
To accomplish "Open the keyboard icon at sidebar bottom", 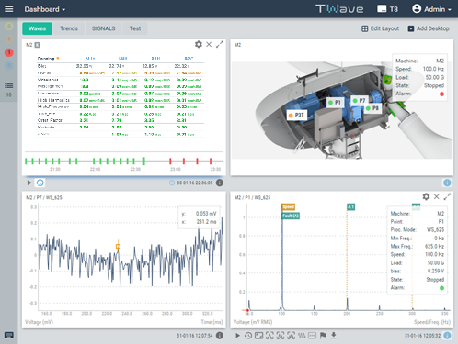I will click(9, 336).
